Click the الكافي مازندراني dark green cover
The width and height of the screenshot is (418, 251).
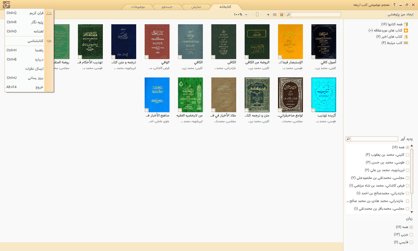tap(224, 42)
